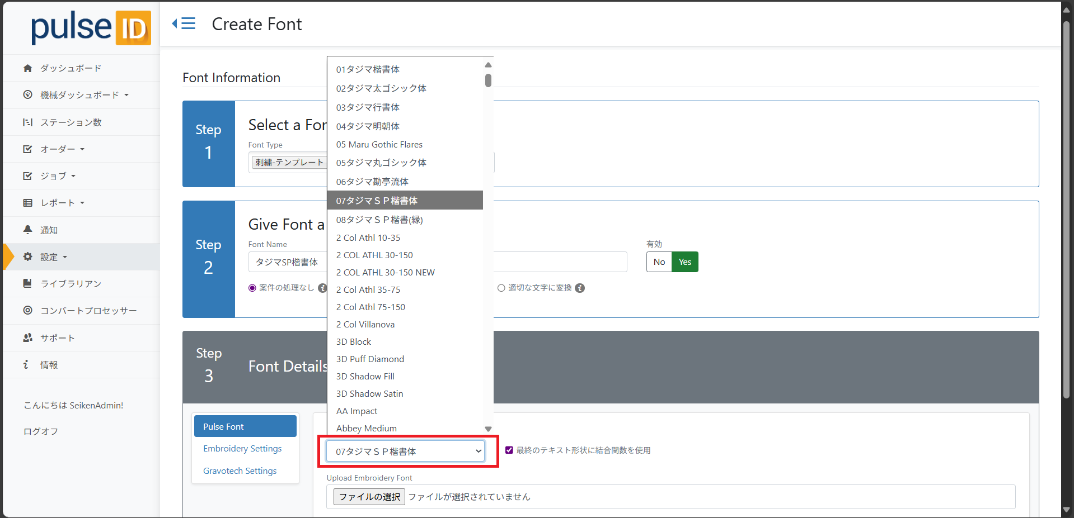
Task: Choose 2 COL ATHL 30-150 NEW option
Action: [x=405, y=272]
